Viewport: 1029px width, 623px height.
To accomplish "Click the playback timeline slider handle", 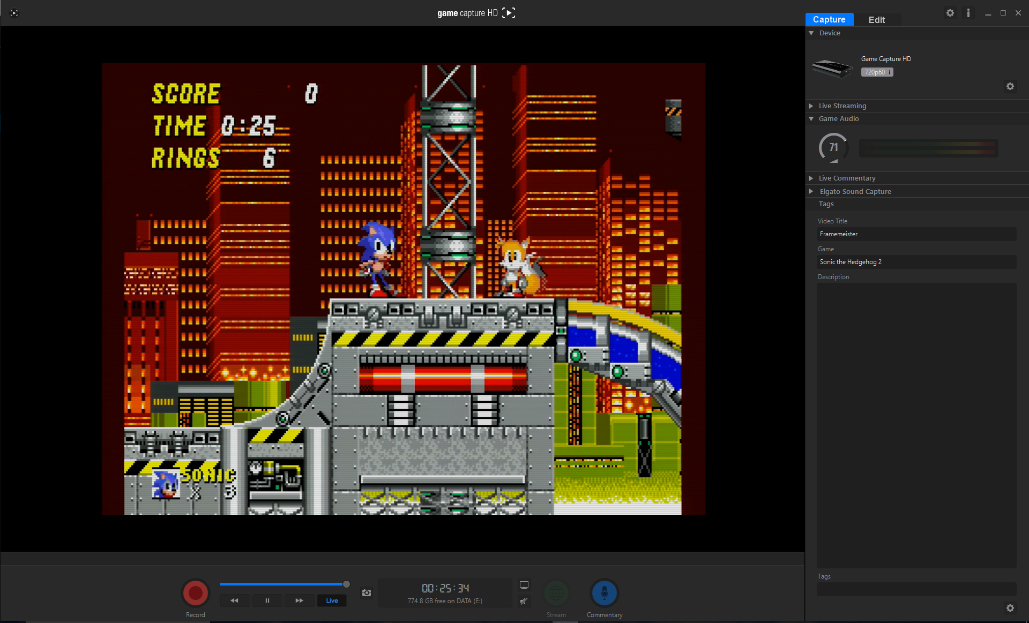I will [346, 584].
